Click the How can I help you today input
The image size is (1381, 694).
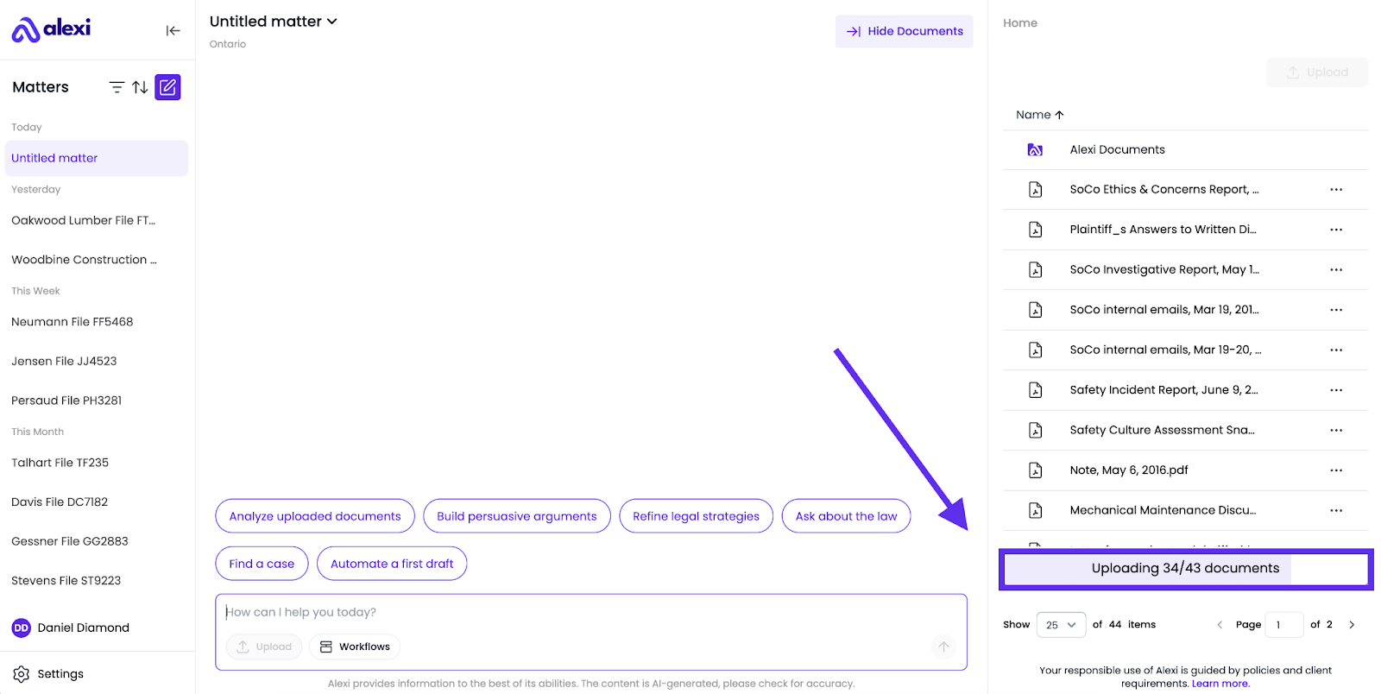[x=591, y=612]
